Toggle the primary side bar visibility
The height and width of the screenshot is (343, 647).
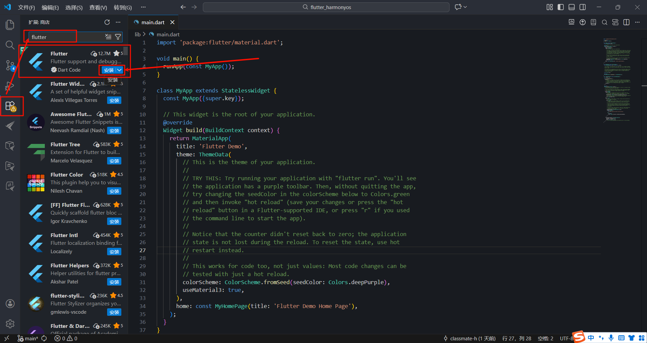(561, 7)
